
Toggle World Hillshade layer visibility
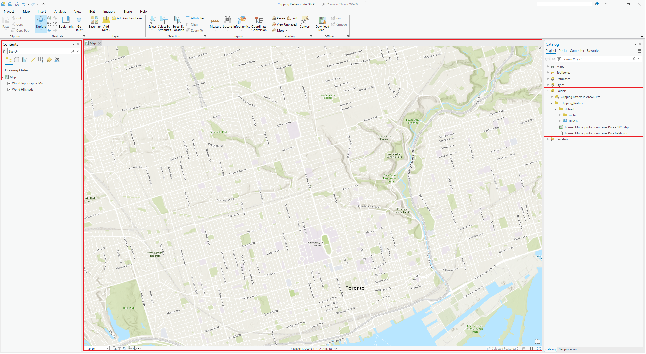9,90
